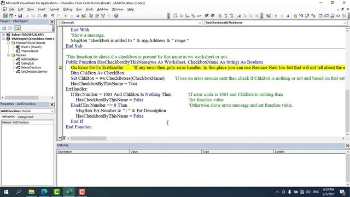This screenshot has width=350, height=197.
Task: Select the AddCheckbox module
Action: tap(30, 59)
